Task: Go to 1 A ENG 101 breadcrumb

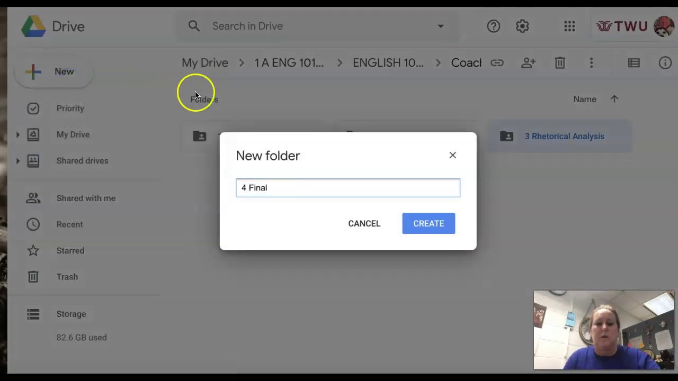Action: point(289,62)
